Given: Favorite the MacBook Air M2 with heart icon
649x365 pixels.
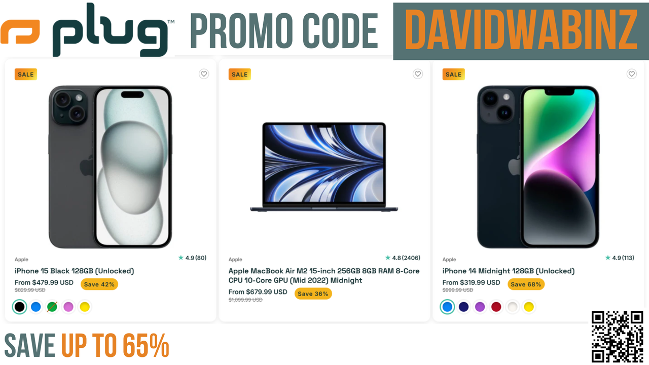Looking at the screenshot, I should click(418, 74).
